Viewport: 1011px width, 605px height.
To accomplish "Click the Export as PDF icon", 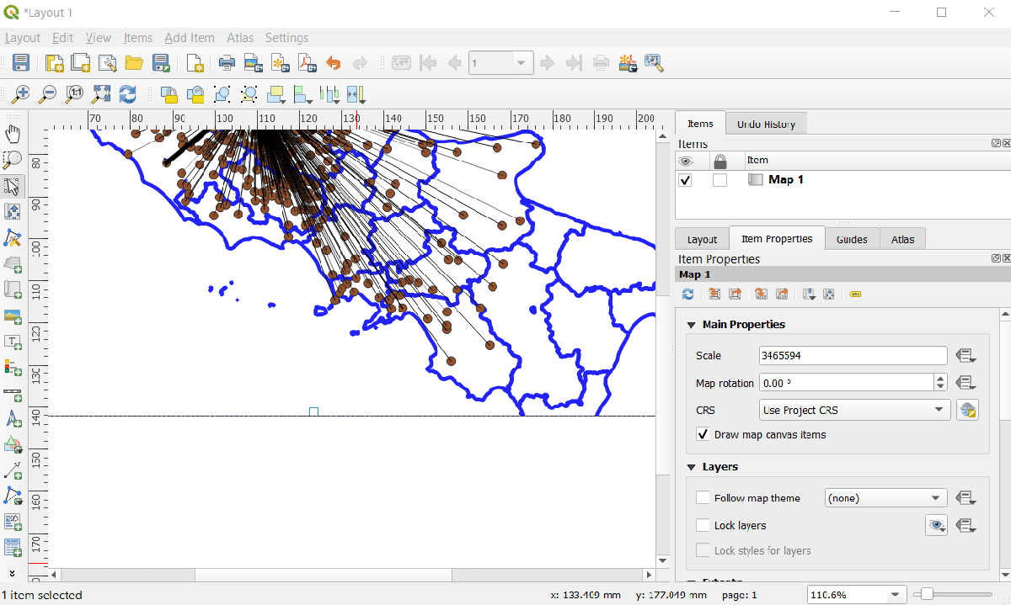I will [x=307, y=63].
